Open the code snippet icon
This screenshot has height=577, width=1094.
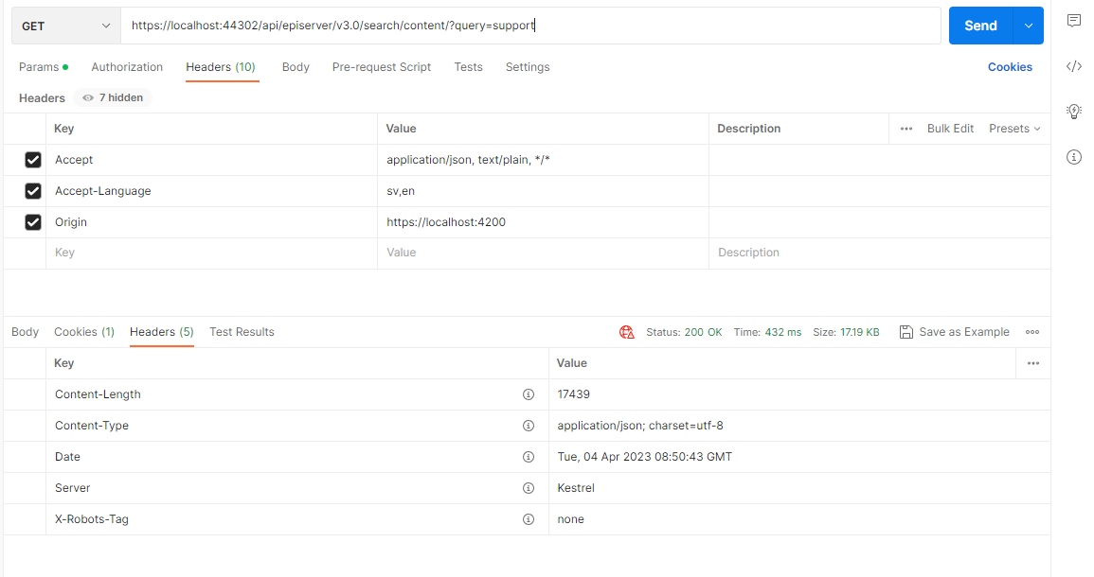[1073, 66]
